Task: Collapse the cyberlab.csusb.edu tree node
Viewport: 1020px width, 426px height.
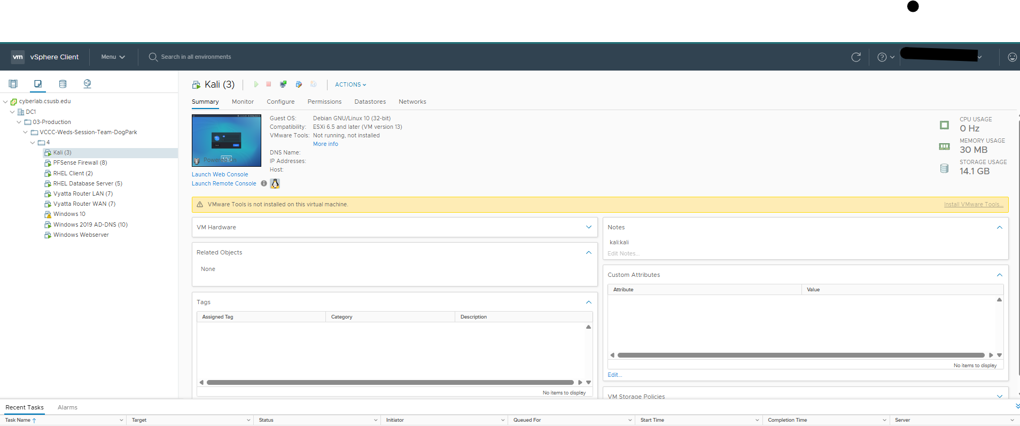Action: pyautogui.click(x=5, y=102)
